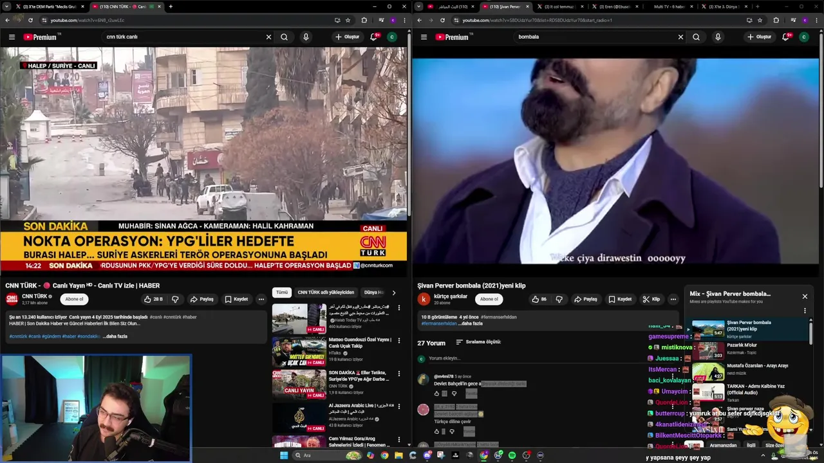
Task: Expand bombala description with '...daha fazla'
Action: tap(470, 323)
